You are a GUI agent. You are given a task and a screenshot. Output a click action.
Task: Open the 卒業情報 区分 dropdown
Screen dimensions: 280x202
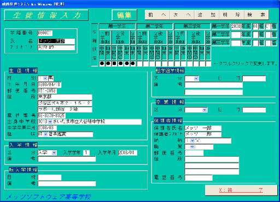coord(205,110)
